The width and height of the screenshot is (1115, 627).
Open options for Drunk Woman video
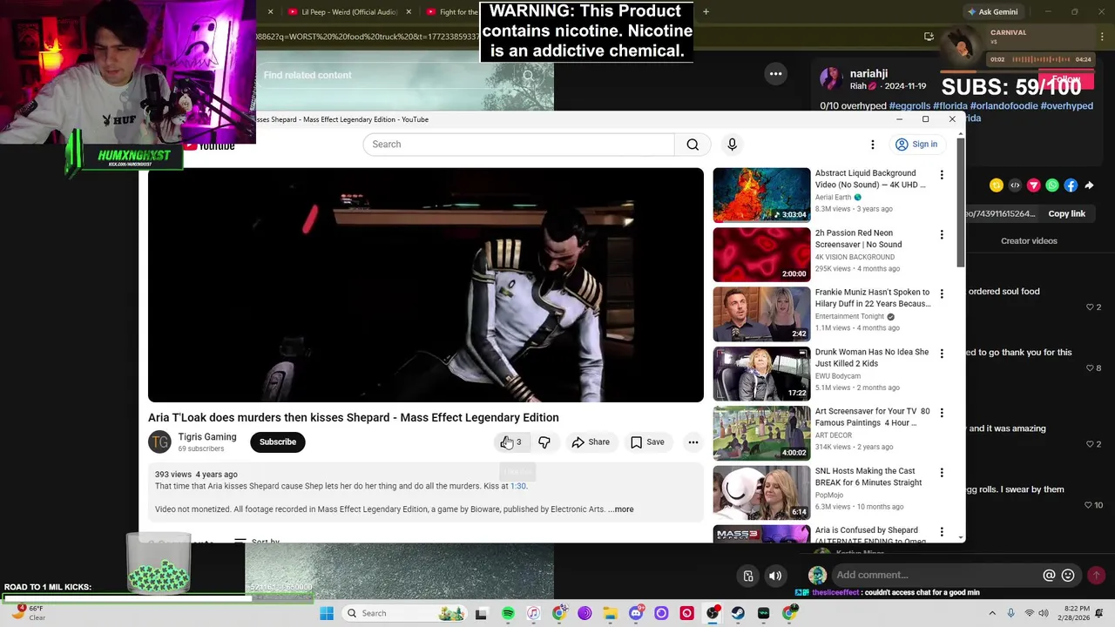941,354
